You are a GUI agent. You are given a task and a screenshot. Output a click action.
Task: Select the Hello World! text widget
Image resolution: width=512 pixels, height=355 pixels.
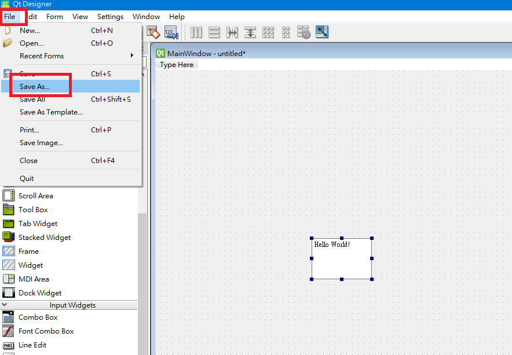(x=342, y=258)
